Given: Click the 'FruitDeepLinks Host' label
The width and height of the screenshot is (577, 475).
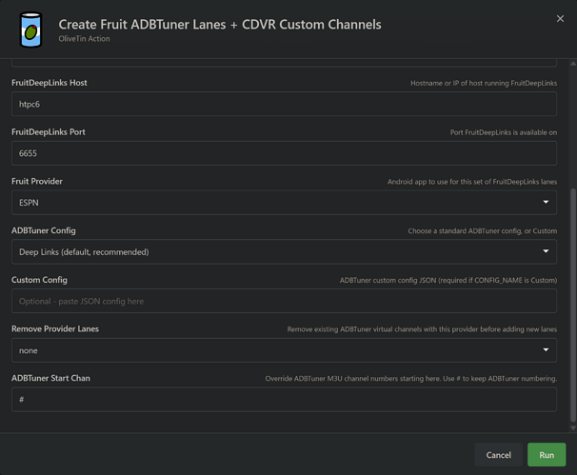Looking at the screenshot, I should coord(50,83).
